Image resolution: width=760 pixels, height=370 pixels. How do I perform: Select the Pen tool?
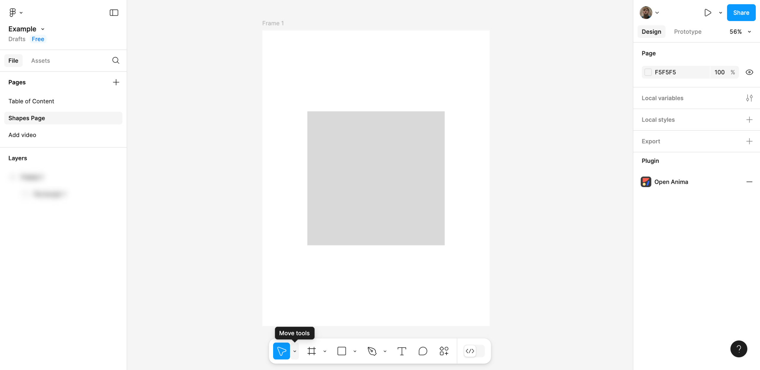[x=372, y=351]
